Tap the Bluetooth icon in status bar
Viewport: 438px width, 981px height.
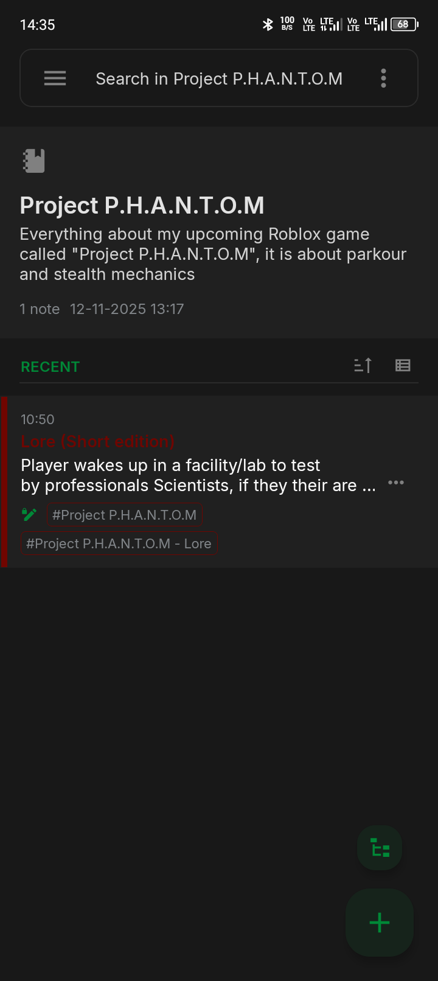pos(268,24)
